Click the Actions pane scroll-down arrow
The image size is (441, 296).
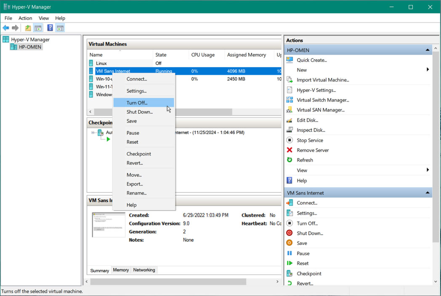[x=436, y=281]
